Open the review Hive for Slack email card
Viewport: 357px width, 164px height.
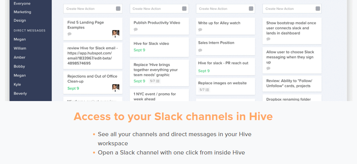point(93,56)
